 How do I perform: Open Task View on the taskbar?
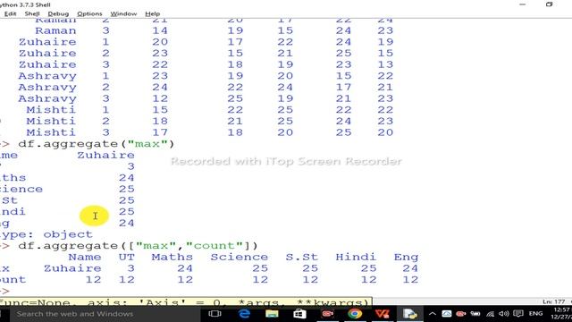(214, 314)
